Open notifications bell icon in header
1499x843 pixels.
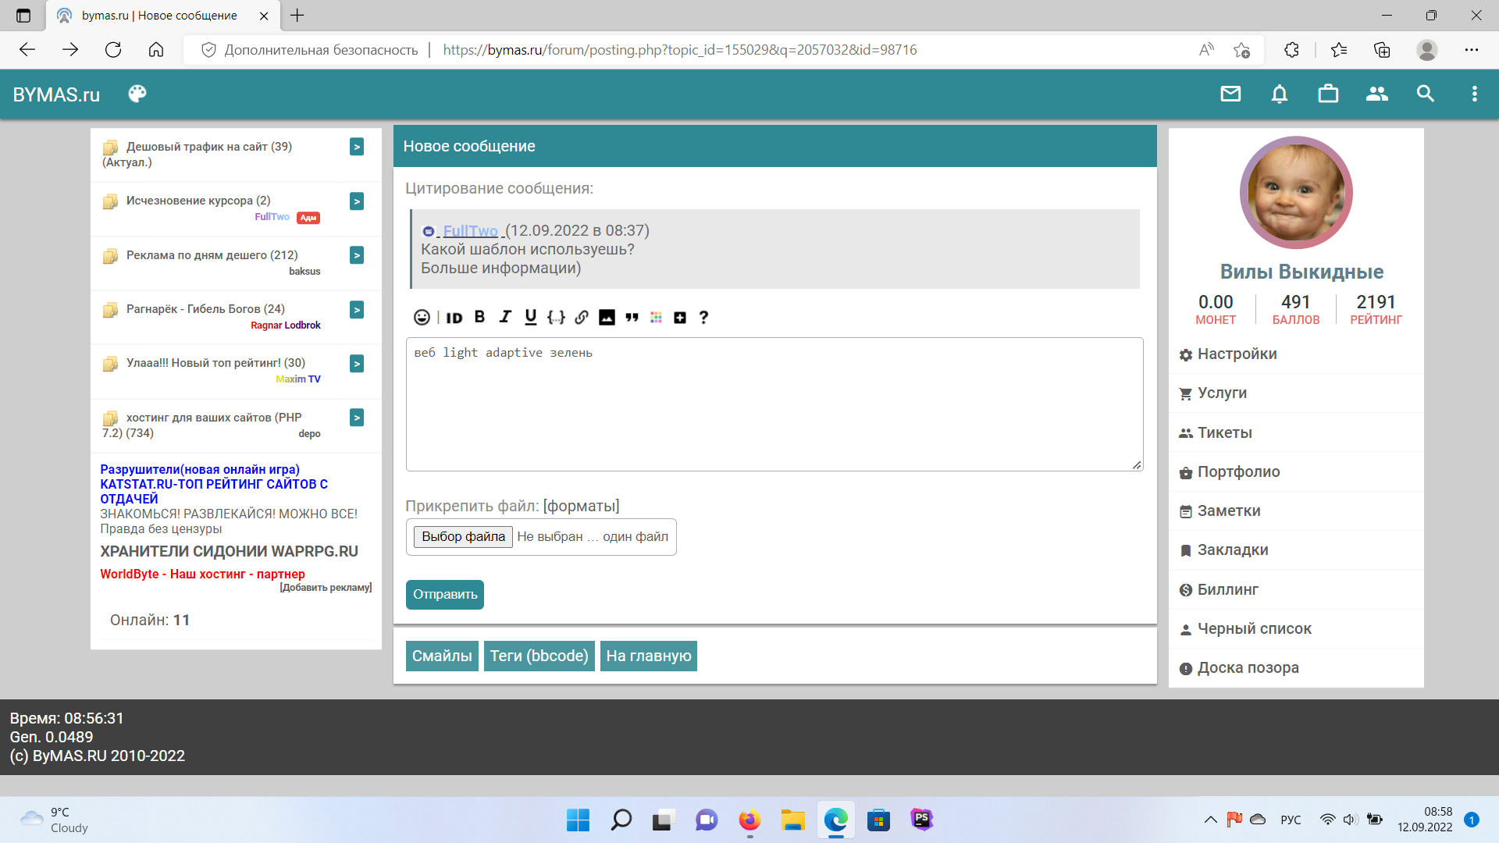pos(1279,94)
